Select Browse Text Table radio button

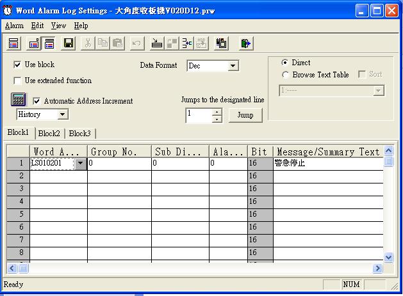click(x=285, y=75)
